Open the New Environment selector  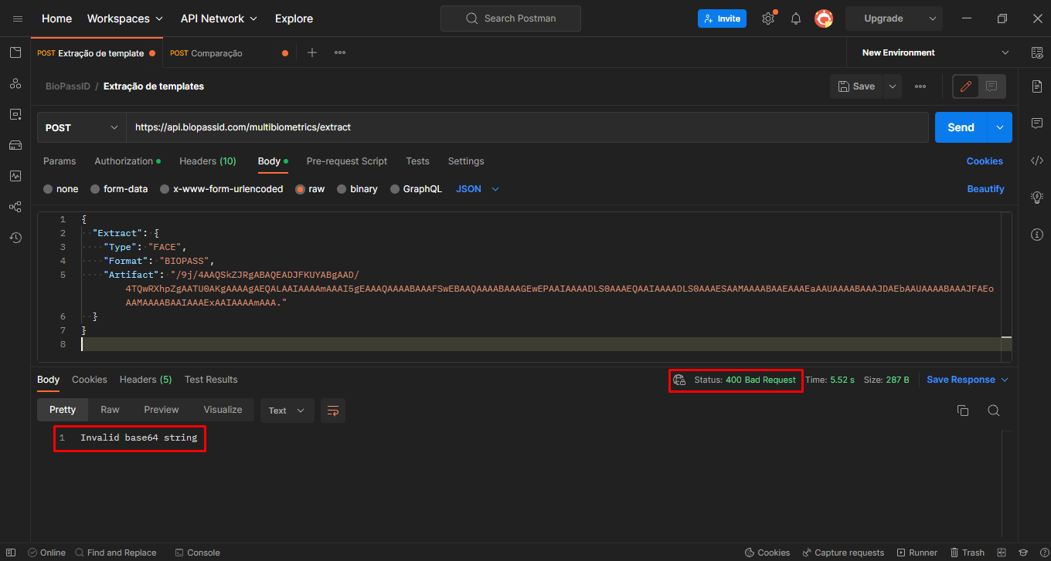click(935, 52)
